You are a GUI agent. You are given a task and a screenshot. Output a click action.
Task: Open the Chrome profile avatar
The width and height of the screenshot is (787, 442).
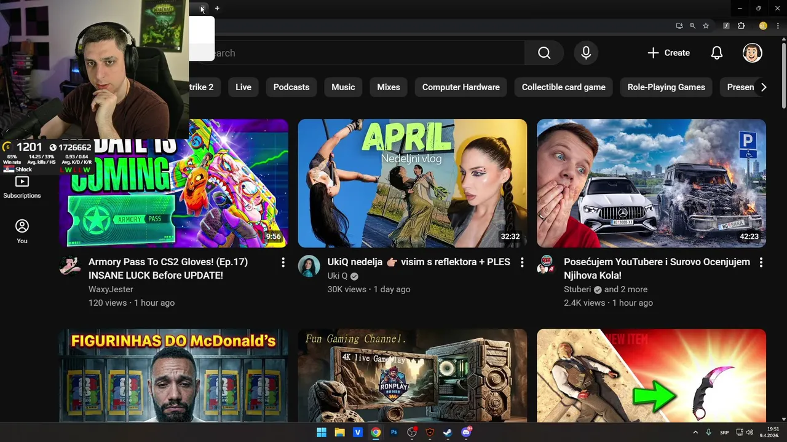pos(763,26)
